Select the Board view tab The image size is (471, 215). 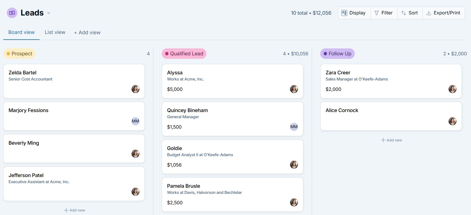pos(21,32)
